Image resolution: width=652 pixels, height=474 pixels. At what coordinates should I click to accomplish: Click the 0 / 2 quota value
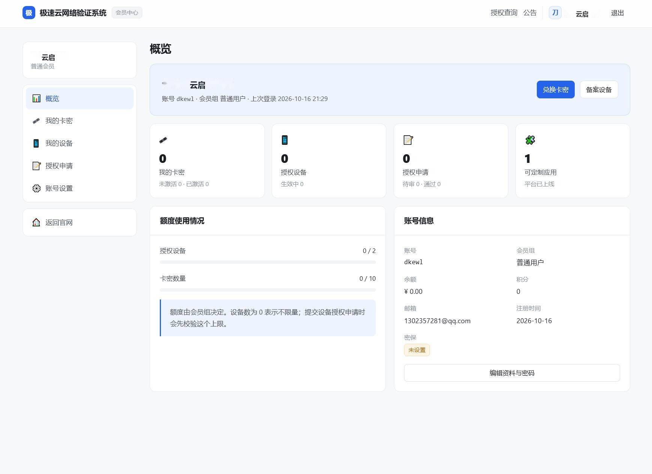click(x=369, y=251)
